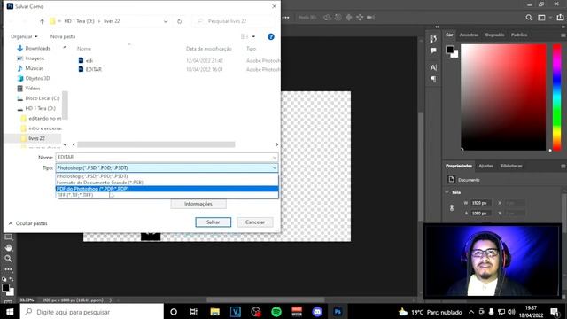Viewport: 567px width, 319px height.
Task: Open the help icon in Salvar Como
Action: 270,36
